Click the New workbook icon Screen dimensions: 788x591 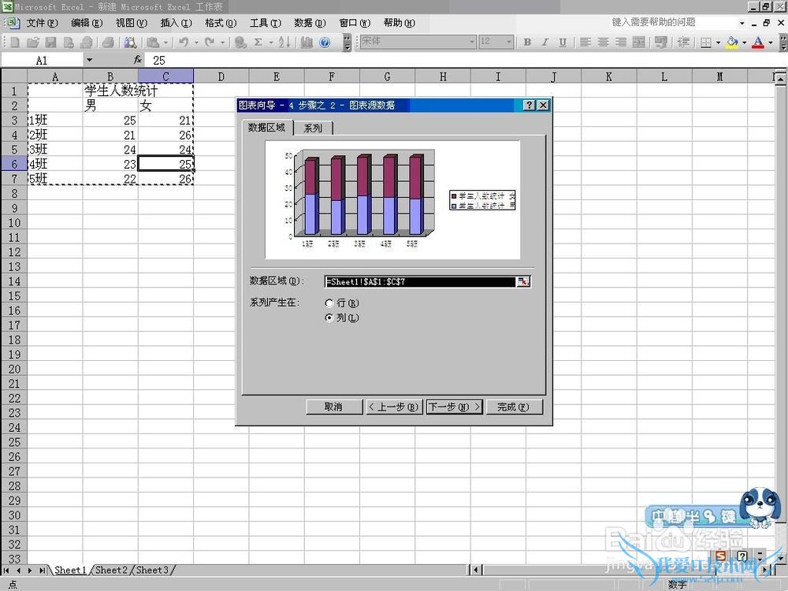point(14,43)
